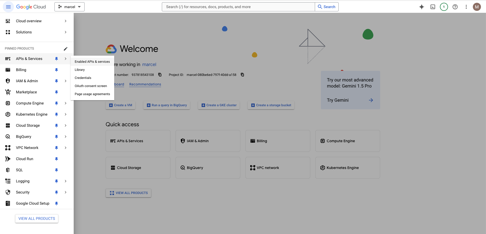This screenshot has width=486, height=234.
Task: Unpin Cloud Run from pinned products
Action: coord(56,159)
